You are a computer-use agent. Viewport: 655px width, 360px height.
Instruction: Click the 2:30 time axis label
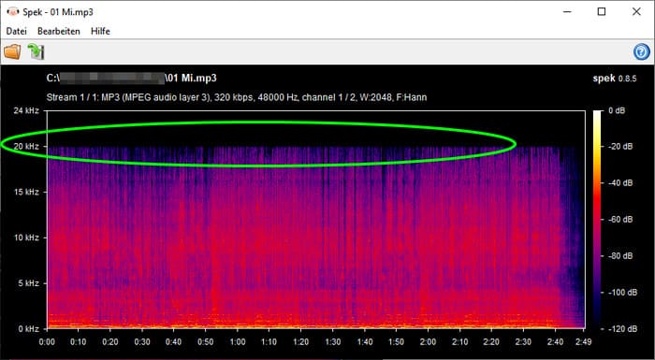[x=523, y=342]
